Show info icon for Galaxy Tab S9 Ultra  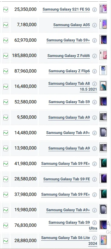(x=95, y=223)
